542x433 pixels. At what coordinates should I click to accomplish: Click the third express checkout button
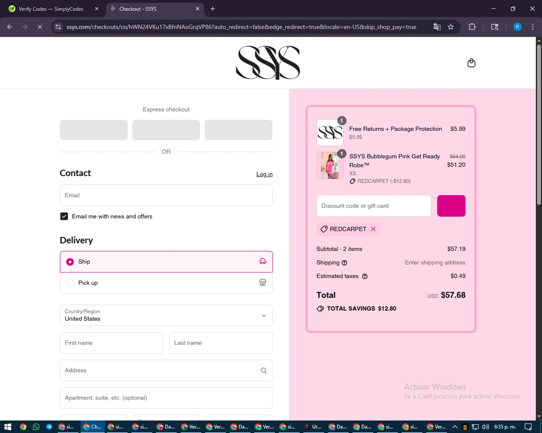[x=238, y=130]
